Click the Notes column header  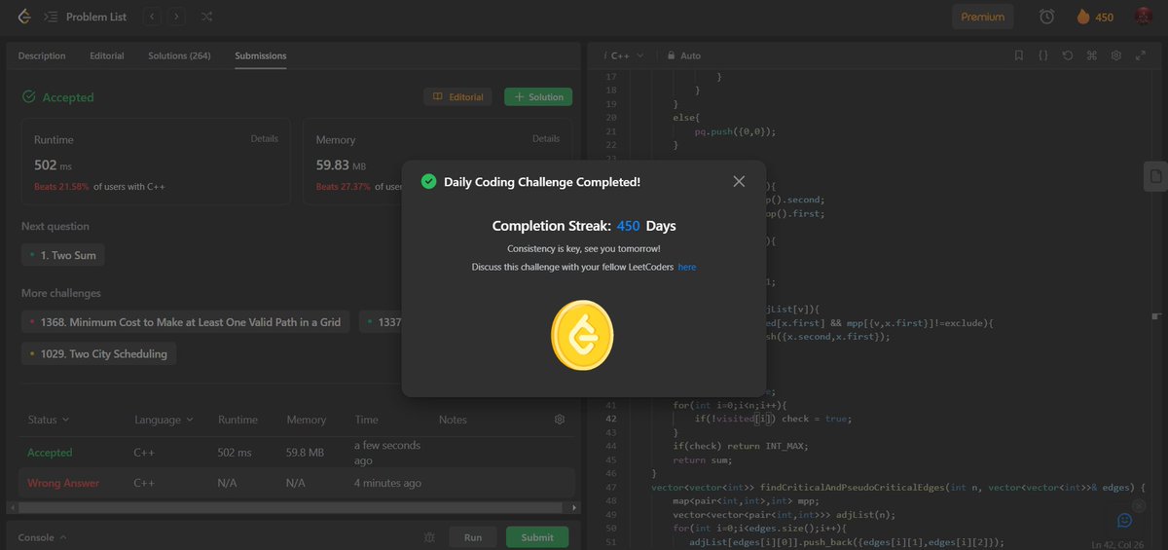[x=453, y=420]
